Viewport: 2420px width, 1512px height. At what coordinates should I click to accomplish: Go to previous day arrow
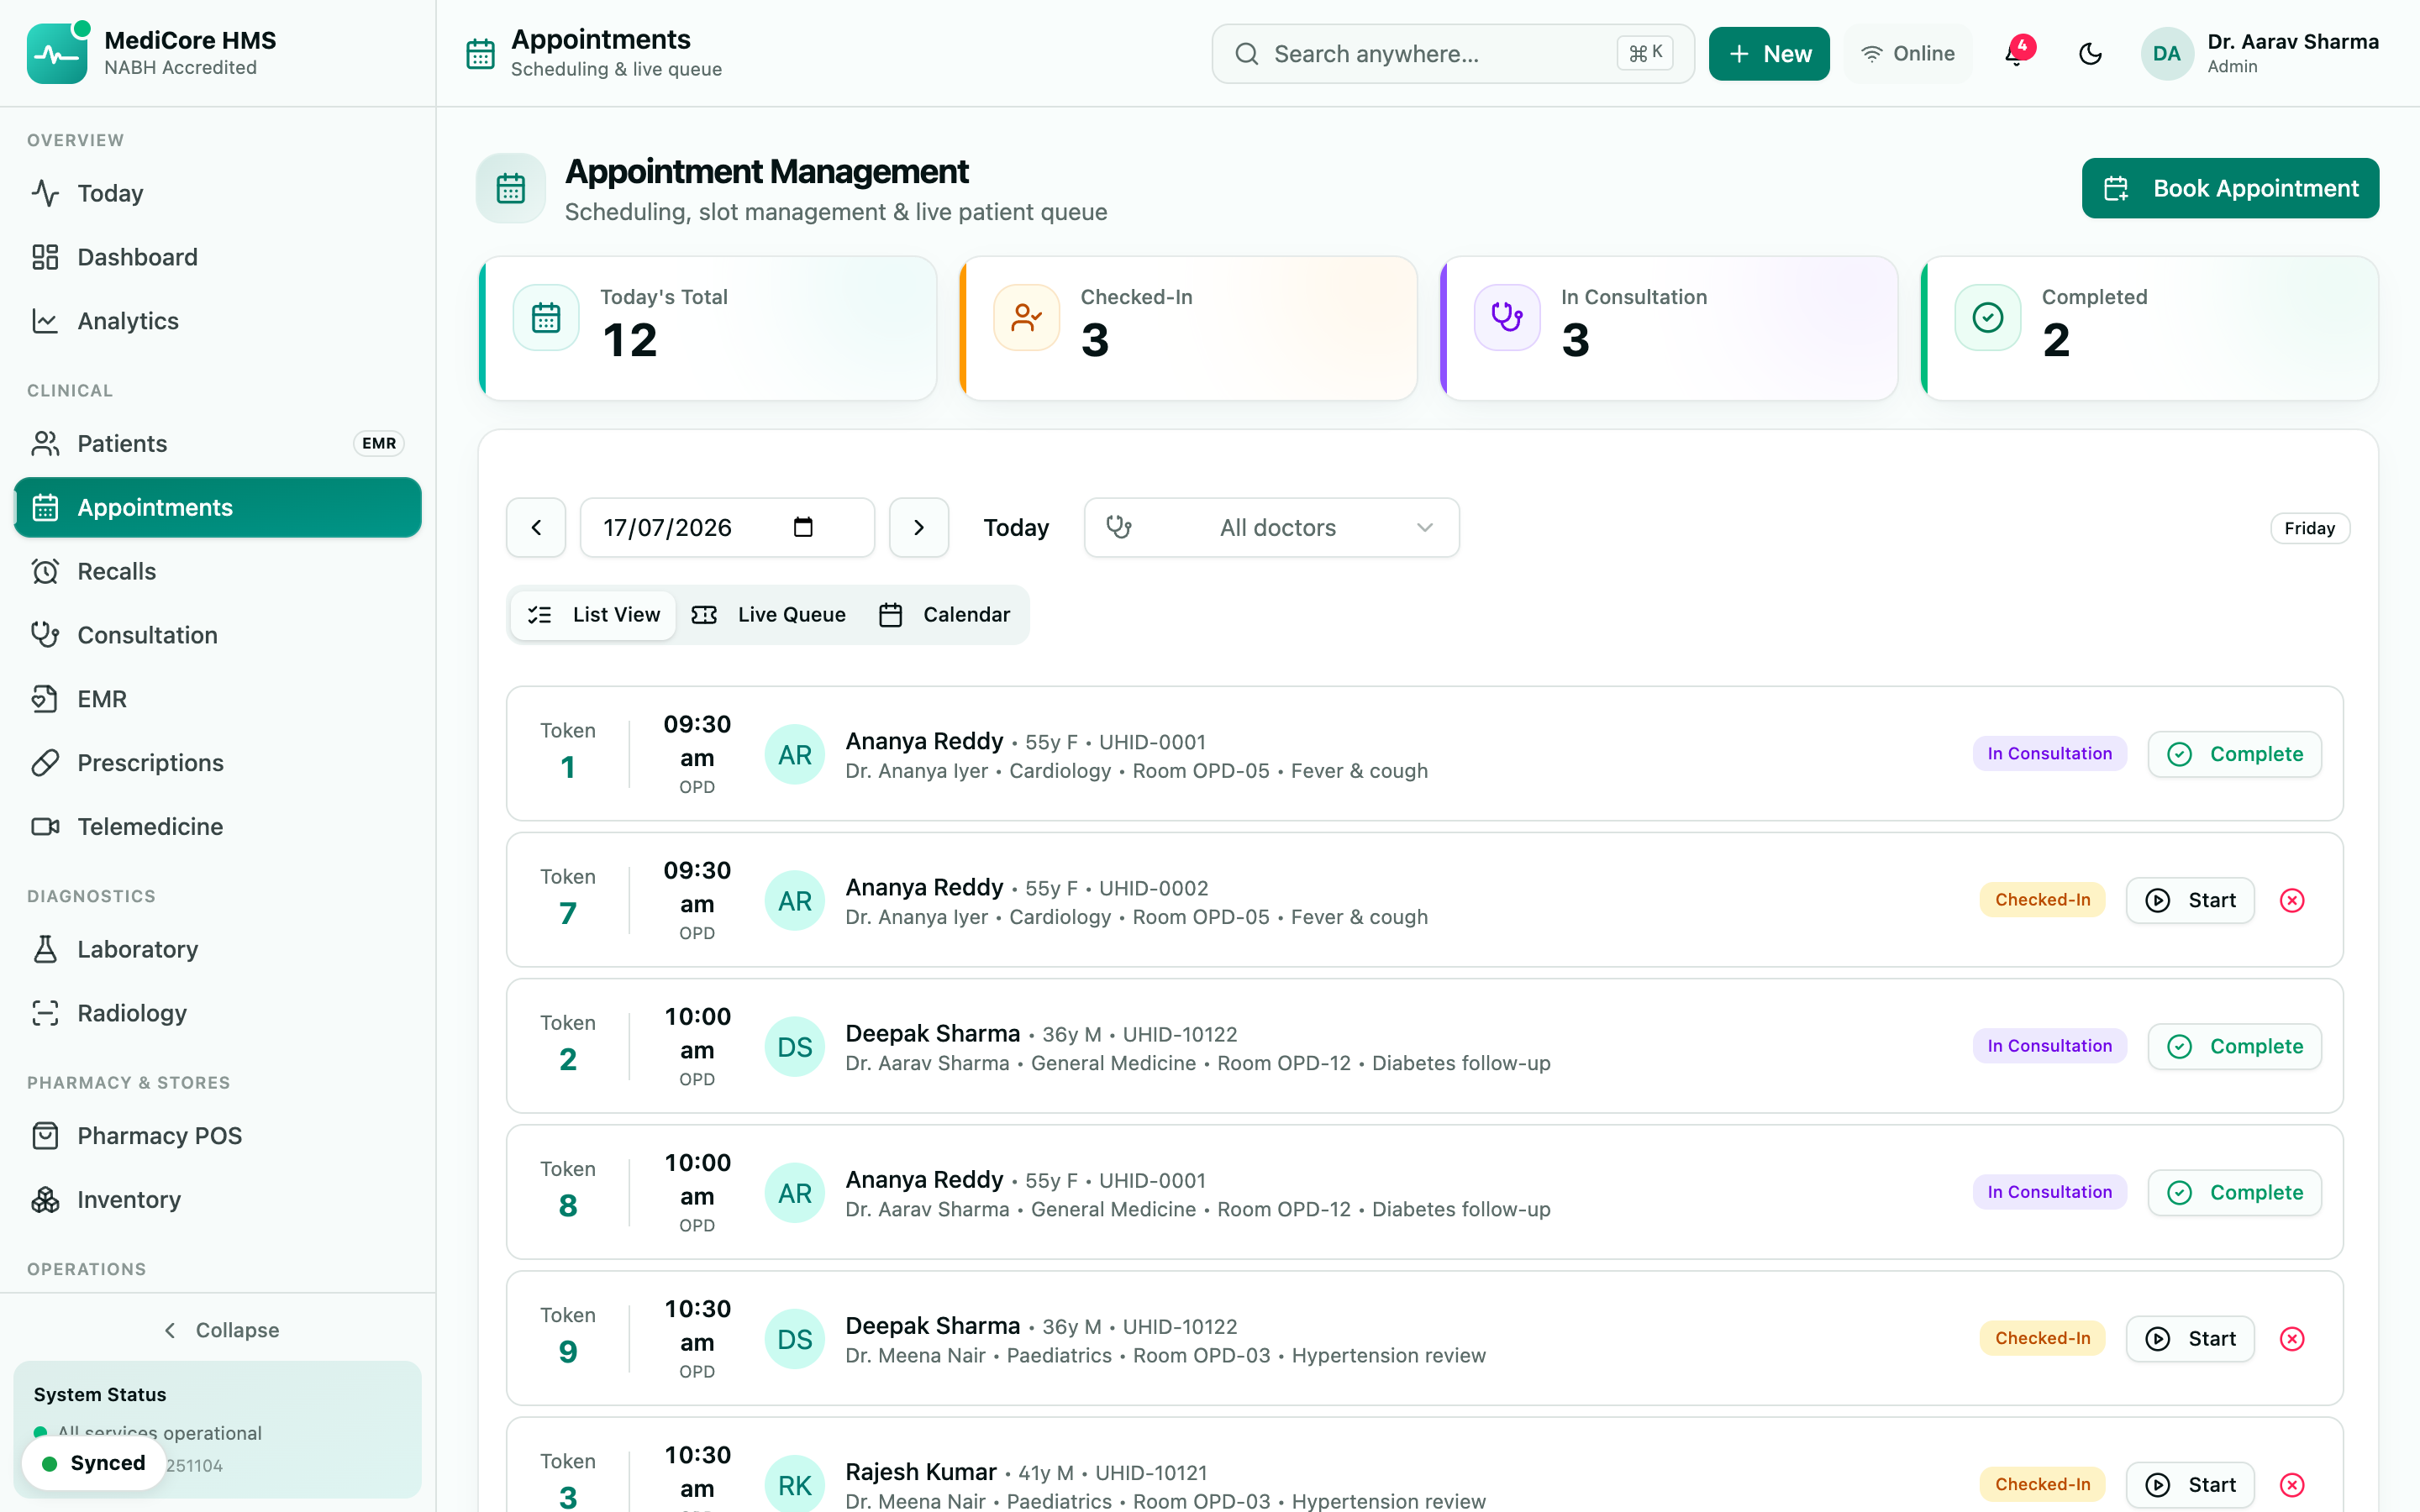[x=536, y=527]
